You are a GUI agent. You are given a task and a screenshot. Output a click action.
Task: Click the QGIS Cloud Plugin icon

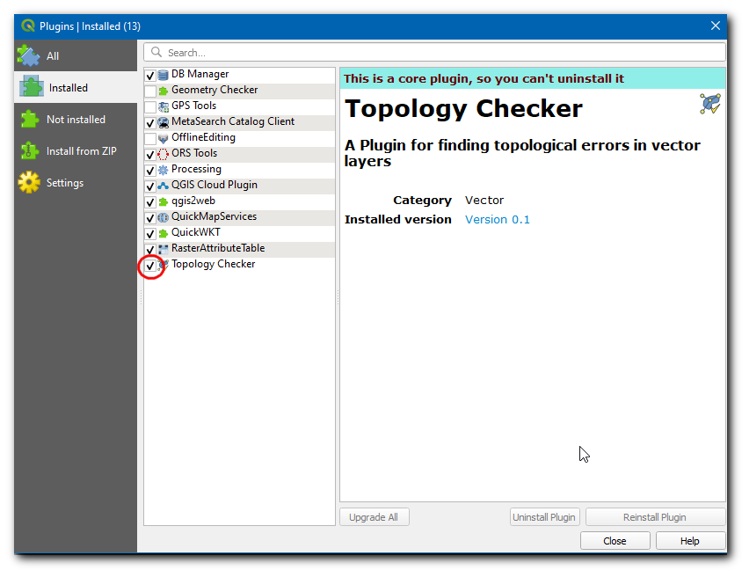point(163,186)
